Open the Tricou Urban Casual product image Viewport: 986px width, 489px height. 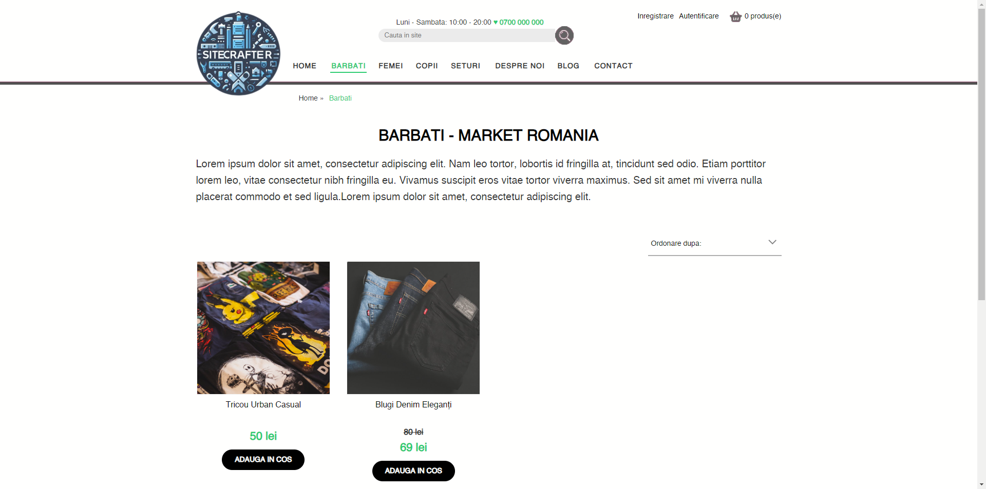point(263,328)
